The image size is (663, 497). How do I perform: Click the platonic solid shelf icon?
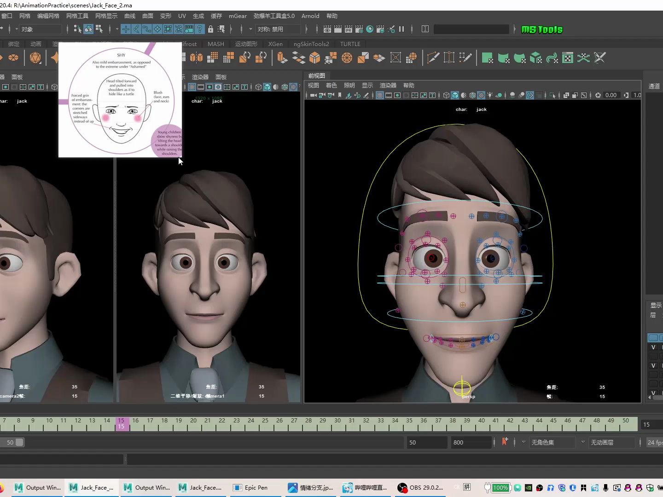[35, 58]
